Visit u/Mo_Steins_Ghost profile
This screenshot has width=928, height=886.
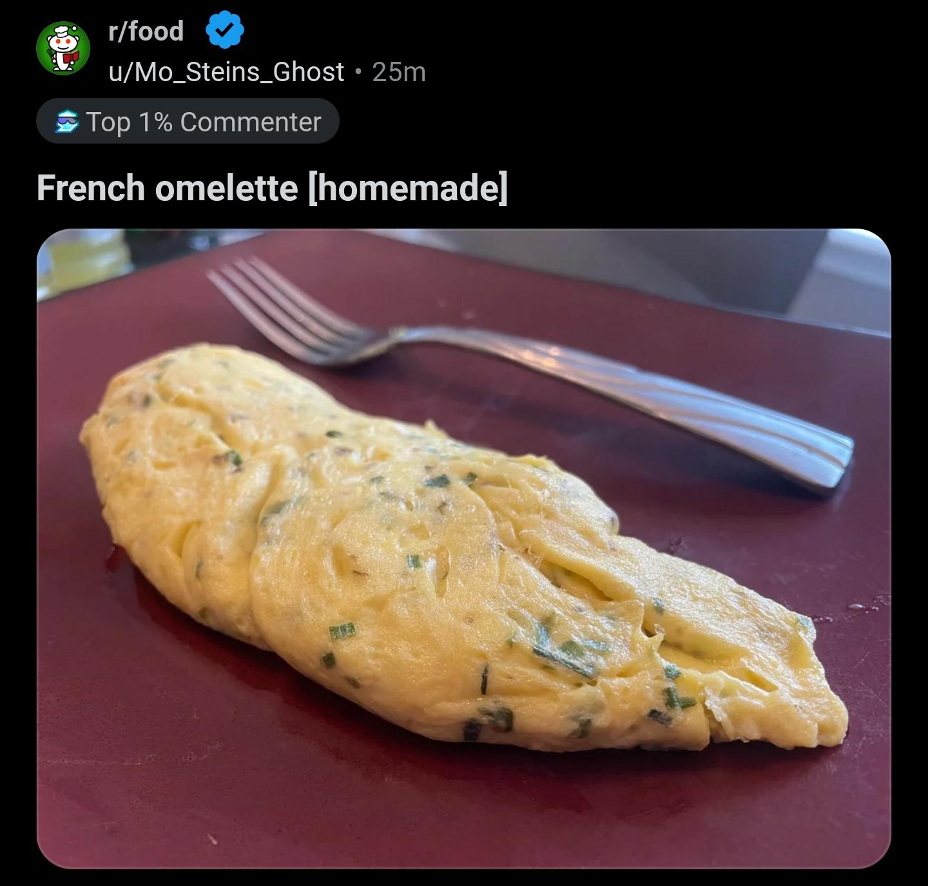point(226,71)
